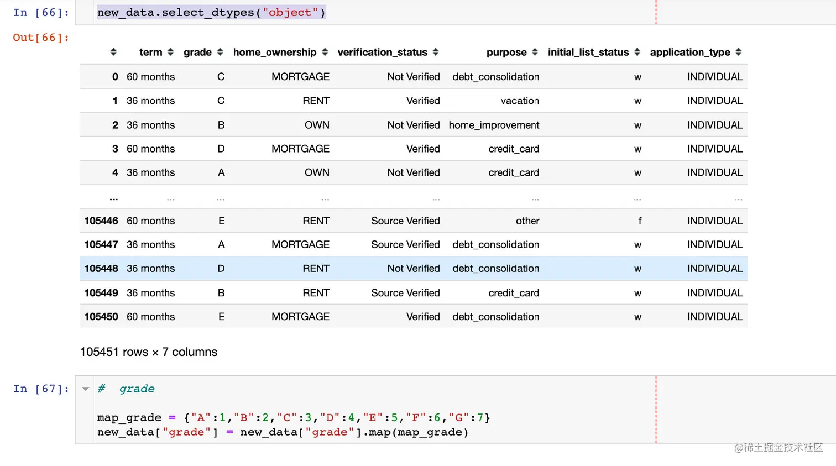Sort by the index column arrows
This screenshot has width=836, height=466.
pos(113,52)
